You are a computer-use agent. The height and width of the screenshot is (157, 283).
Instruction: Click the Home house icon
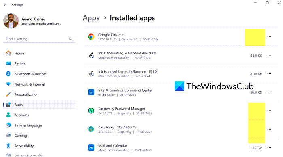pos(8,53)
